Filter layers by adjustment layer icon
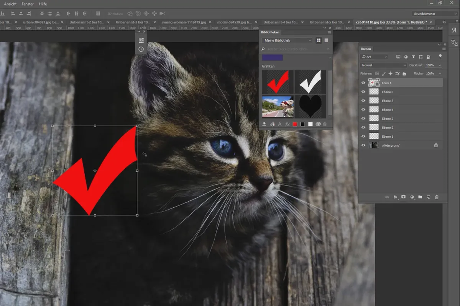This screenshot has width=460, height=306. tap(406, 57)
